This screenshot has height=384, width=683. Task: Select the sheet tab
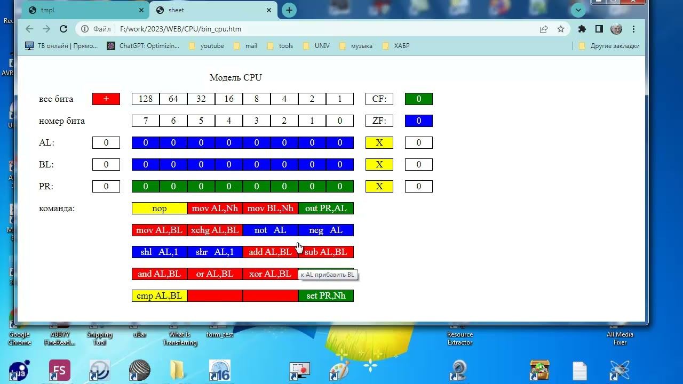coord(213,10)
